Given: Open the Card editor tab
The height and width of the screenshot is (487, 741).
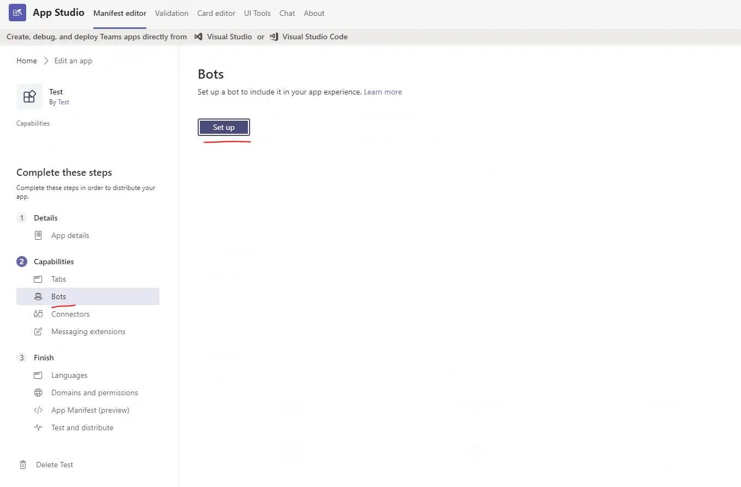Looking at the screenshot, I should pos(216,13).
